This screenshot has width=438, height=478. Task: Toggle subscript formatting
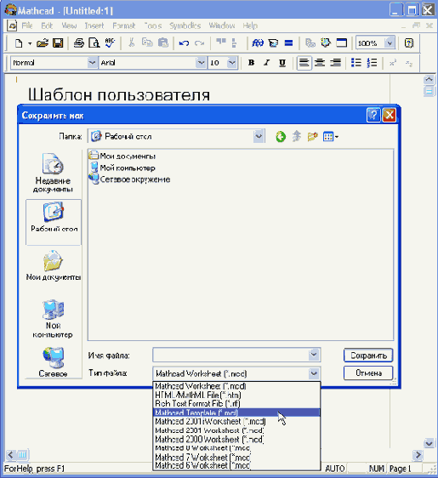[x=409, y=63]
